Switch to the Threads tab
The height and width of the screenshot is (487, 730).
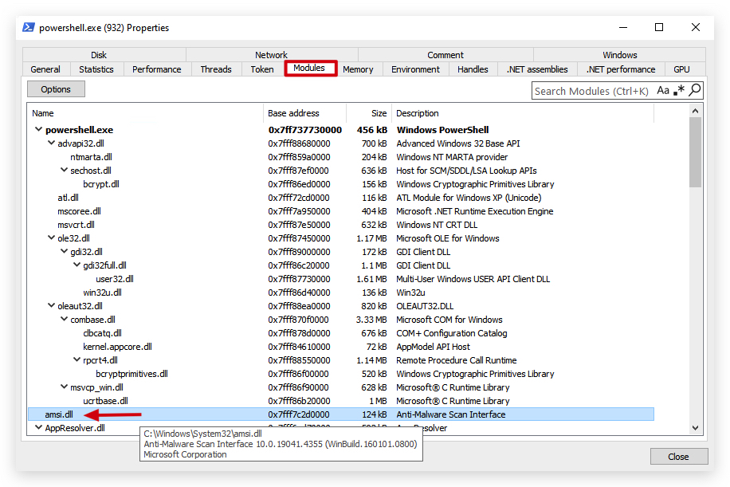click(x=215, y=69)
